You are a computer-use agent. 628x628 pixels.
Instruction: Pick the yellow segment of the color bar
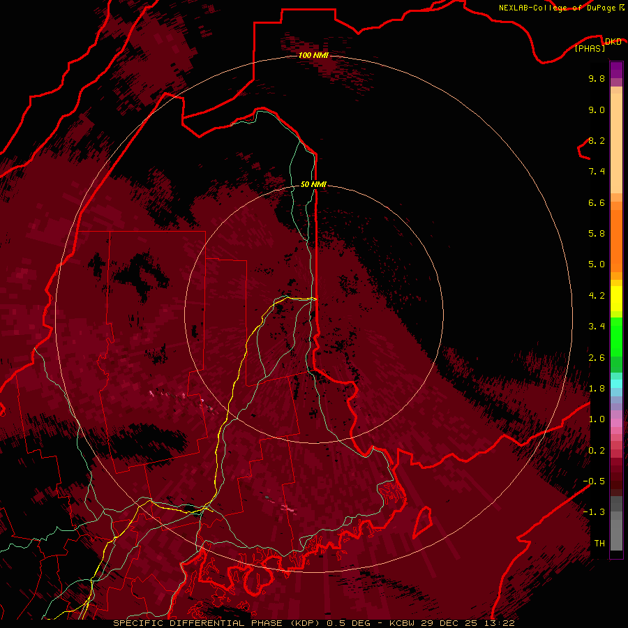pyautogui.click(x=616, y=299)
